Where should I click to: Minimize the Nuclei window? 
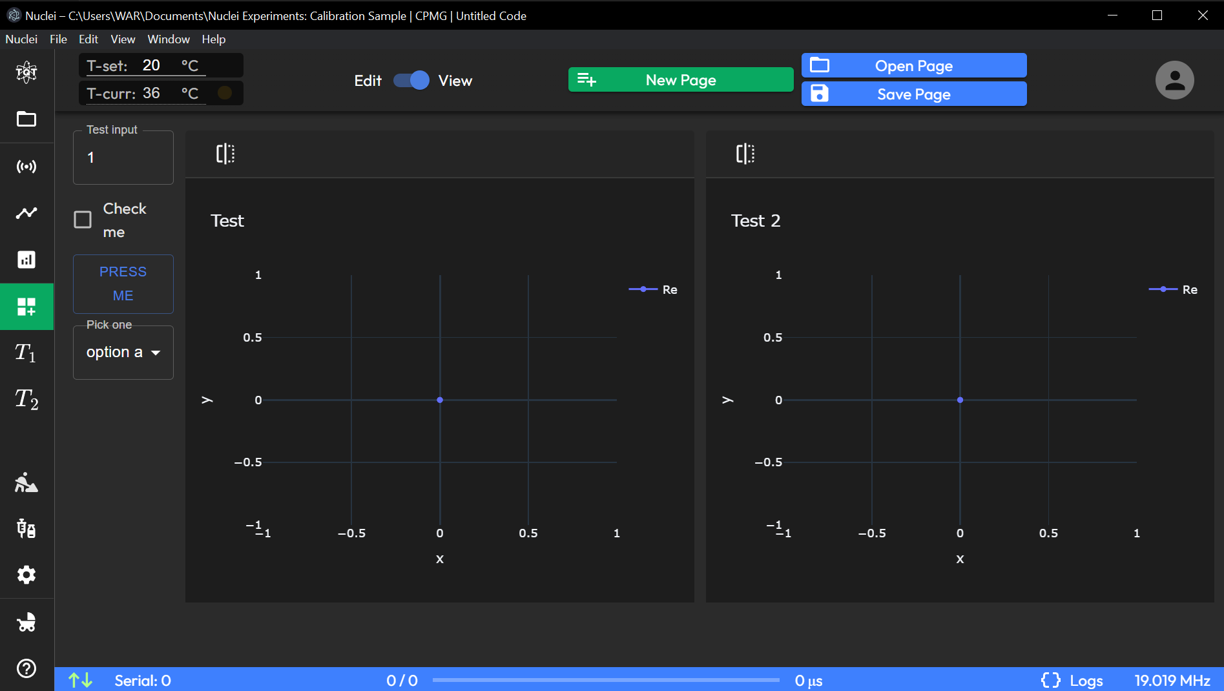(1112, 15)
